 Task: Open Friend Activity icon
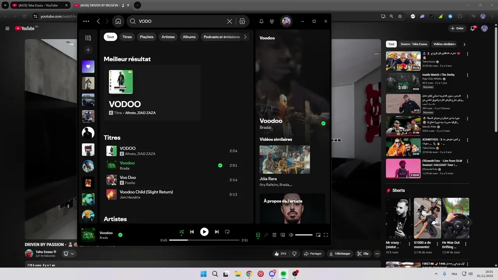click(x=272, y=21)
